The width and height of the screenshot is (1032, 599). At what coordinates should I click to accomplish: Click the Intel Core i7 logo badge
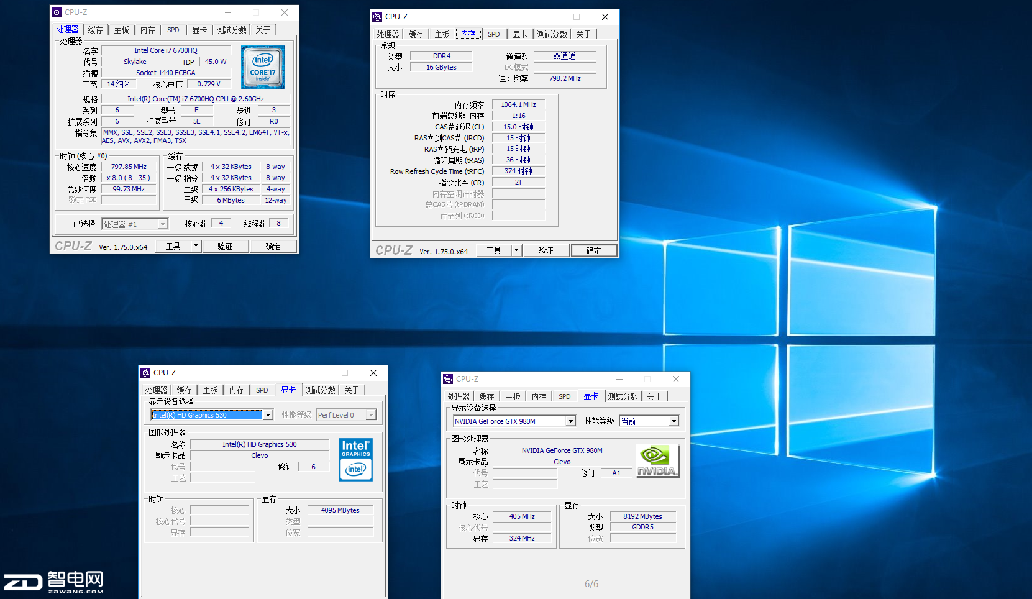263,66
